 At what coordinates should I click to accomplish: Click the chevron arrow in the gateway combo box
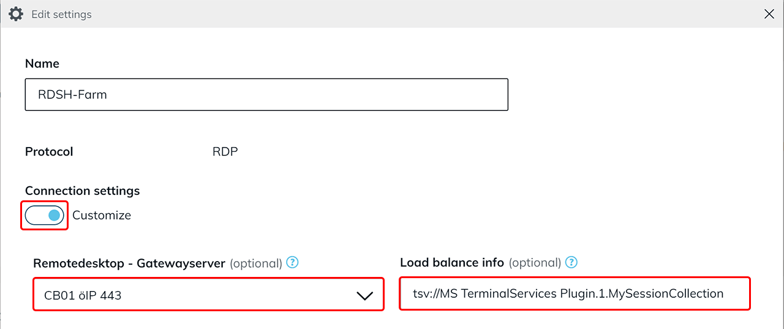[364, 296]
